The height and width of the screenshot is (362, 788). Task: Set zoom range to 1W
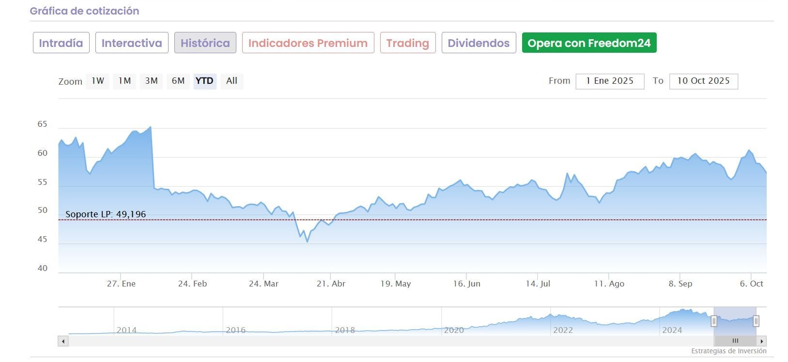click(x=98, y=81)
